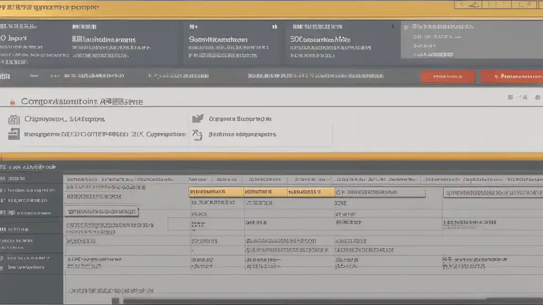Image resolution: width=543 pixels, height=305 pixels.
Task: Open the first dark header card on the left
Action: click(x=34, y=43)
